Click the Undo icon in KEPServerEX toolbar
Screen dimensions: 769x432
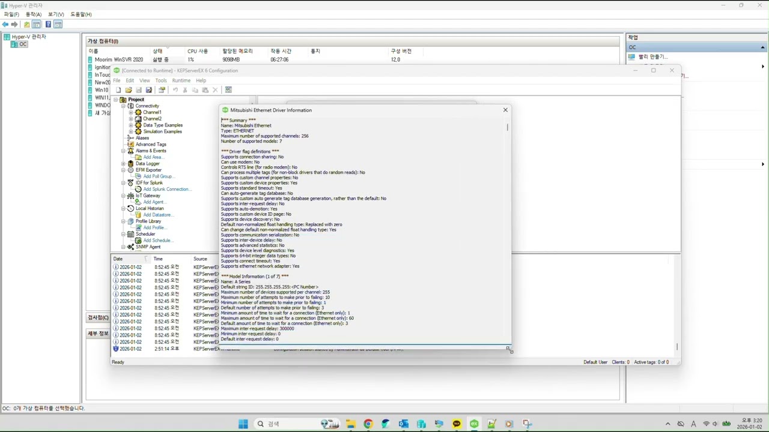pyautogui.click(x=175, y=90)
